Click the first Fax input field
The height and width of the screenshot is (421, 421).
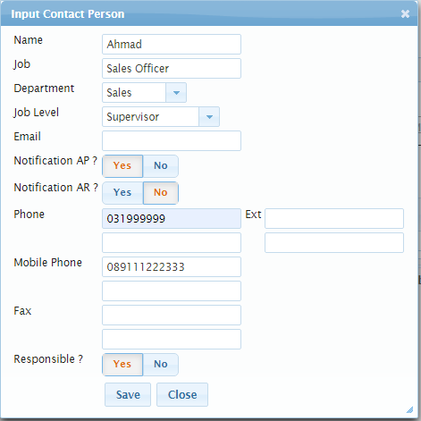coord(172,316)
